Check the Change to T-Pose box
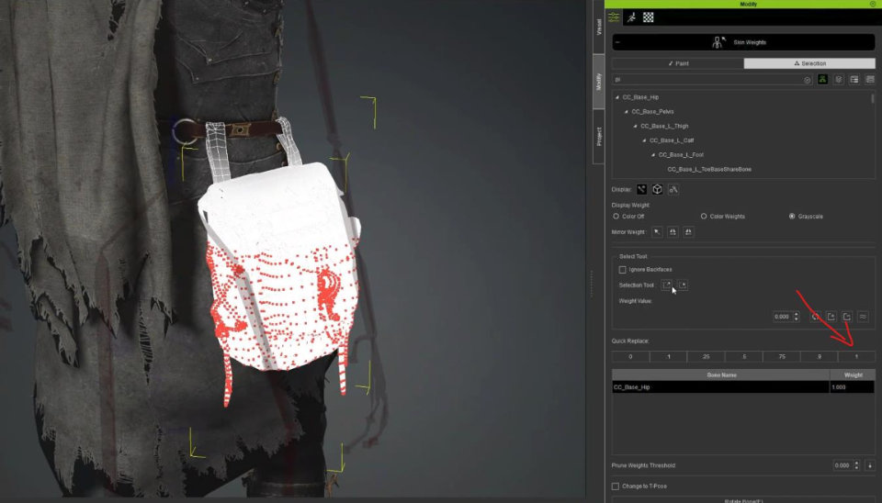882x503 pixels. [616, 486]
